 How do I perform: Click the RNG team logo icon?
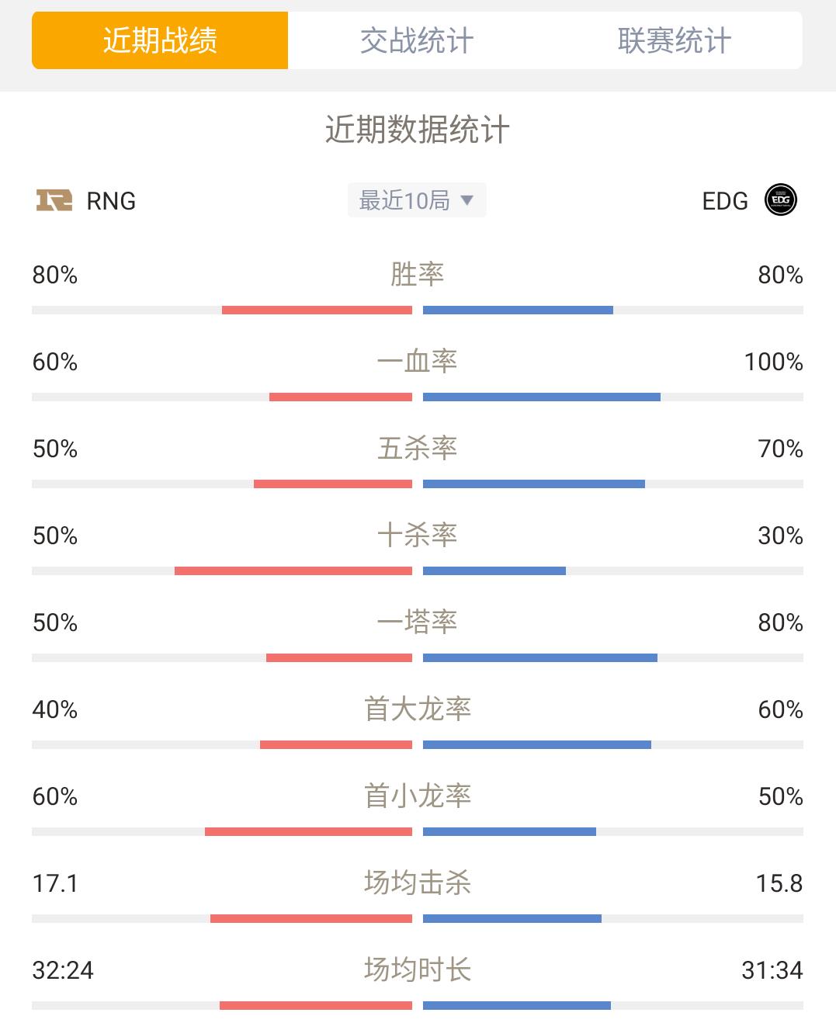tap(54, 200)
